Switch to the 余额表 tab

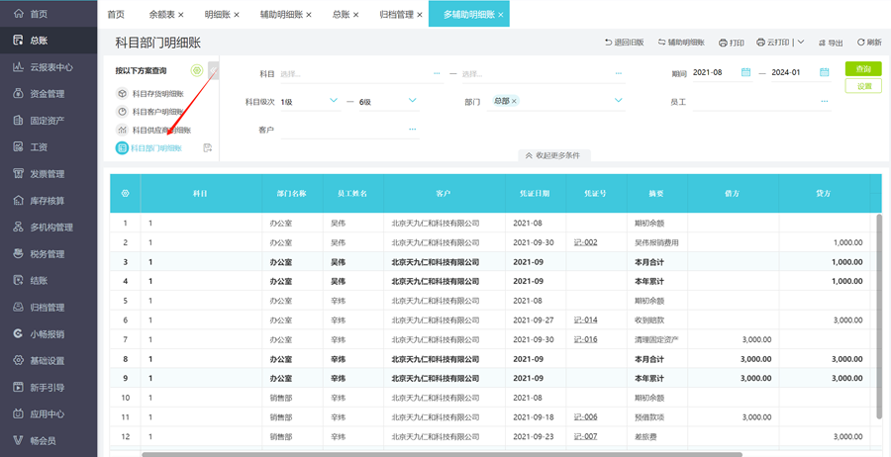coord(161,15)
